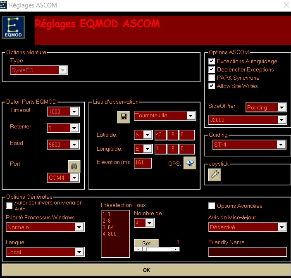The height and width of the screenshot is (278, 291).
Task: Enable Autoriser Inversion Méridien Auto checkbox
Action: [9, 206]
